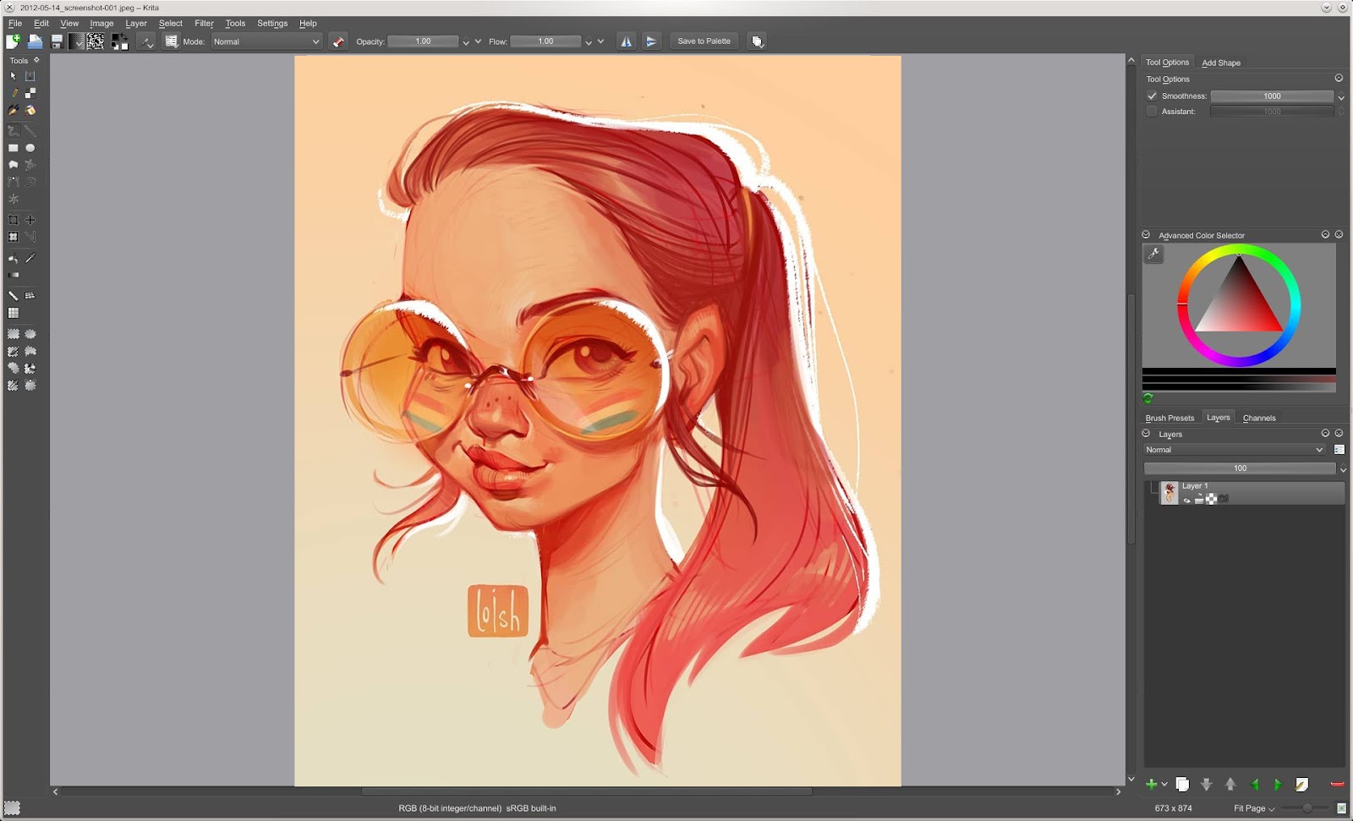The image size is (1353, 821).
Task: Expand the add layer dropdown arrow
Action: coord(1164,785)
